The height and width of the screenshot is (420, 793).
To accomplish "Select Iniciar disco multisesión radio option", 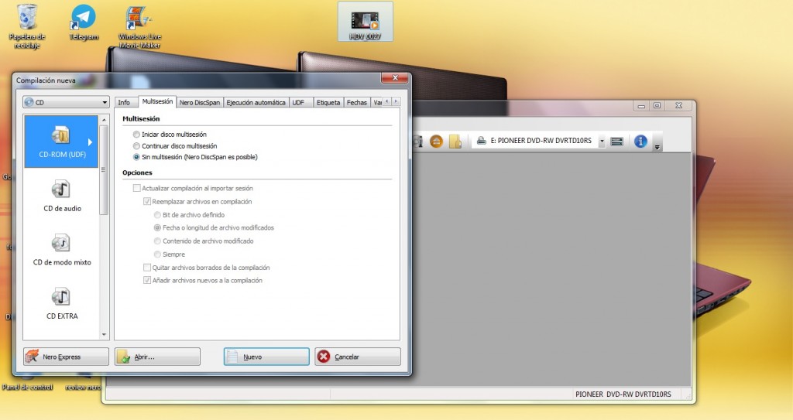I will point(137,135).
